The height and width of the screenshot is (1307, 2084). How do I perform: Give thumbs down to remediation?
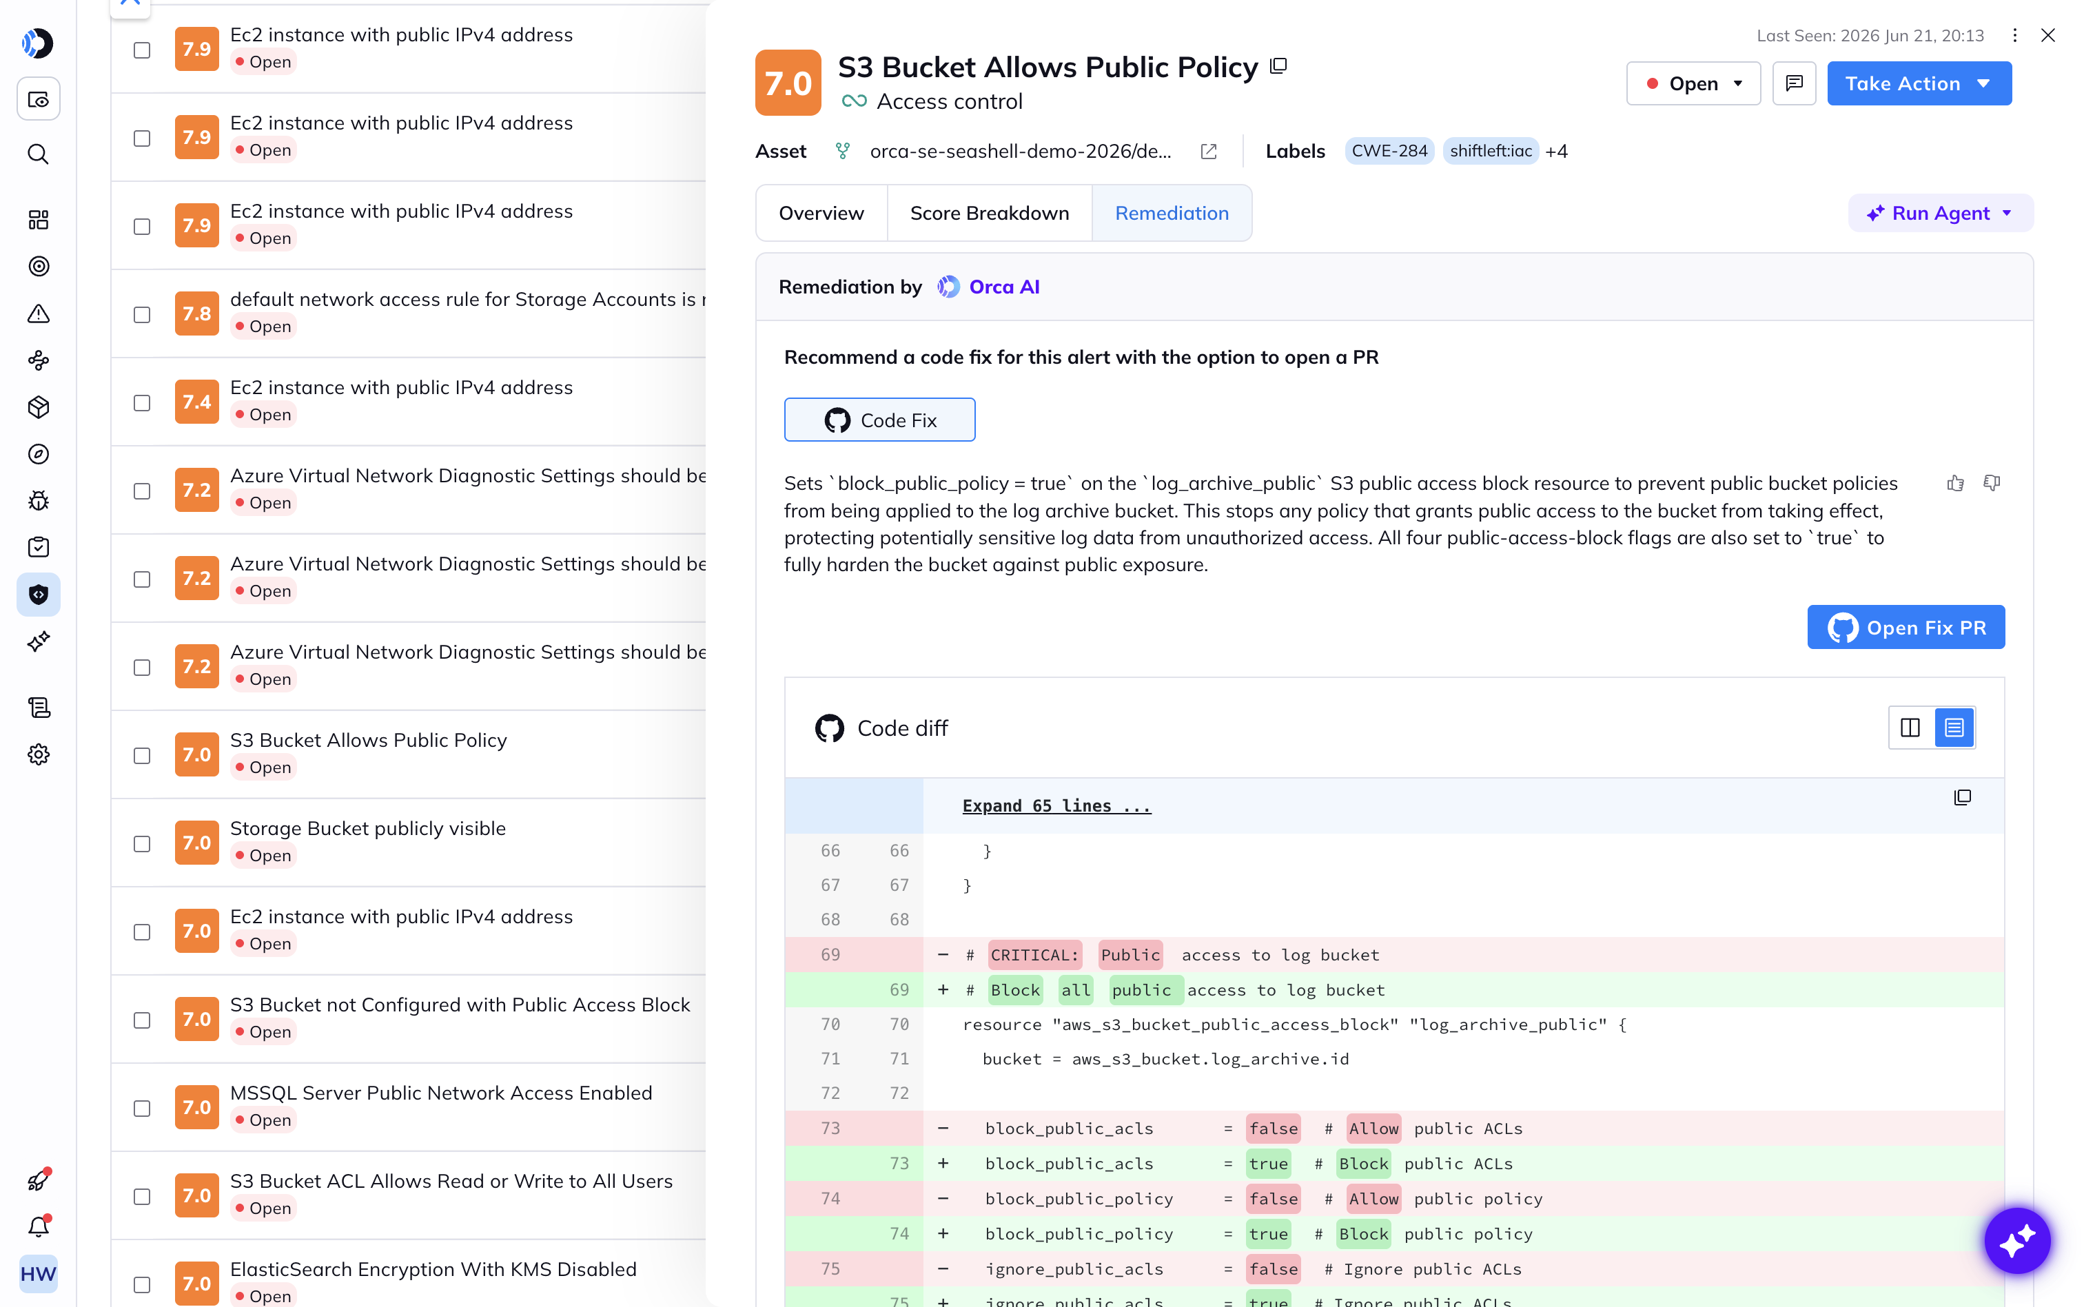click(x=1992, y=483)
